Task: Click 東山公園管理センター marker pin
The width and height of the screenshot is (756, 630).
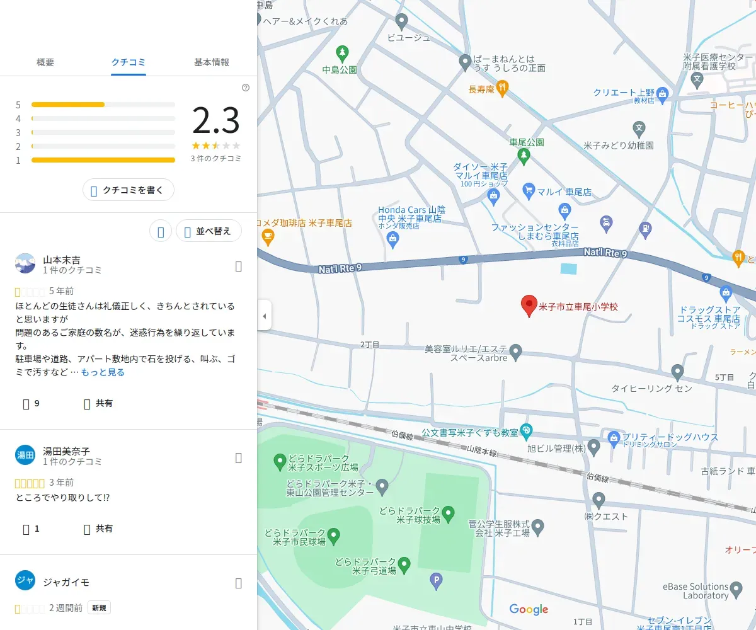Action: click(x=382, y=487)
